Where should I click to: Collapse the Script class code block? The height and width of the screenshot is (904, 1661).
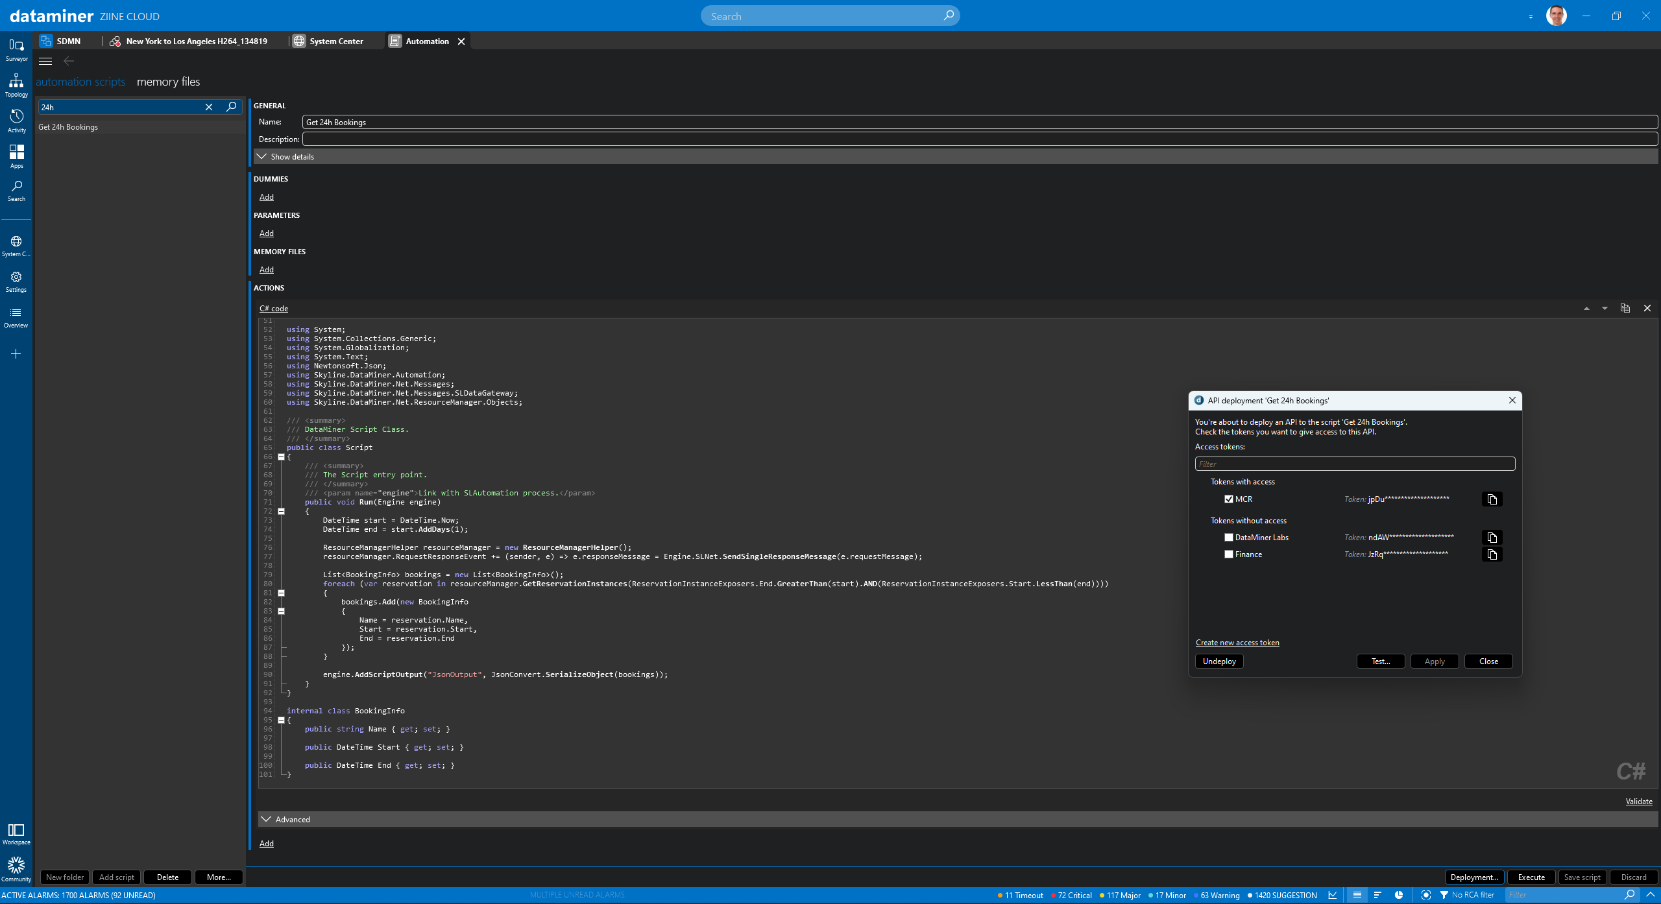(281, 457)
